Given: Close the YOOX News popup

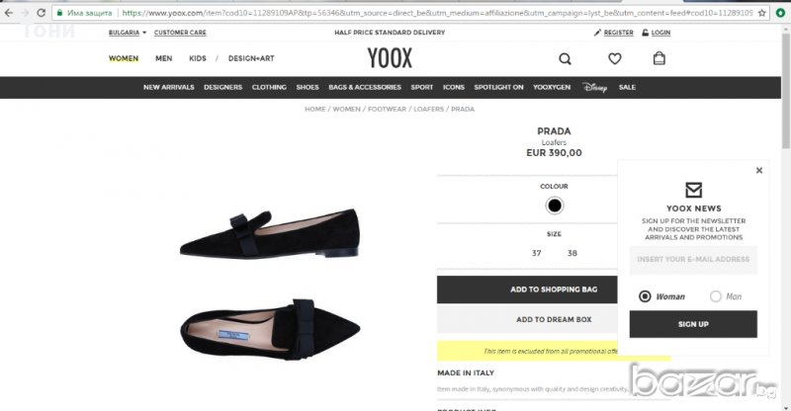Looking at the screenshot, I should click(x=759, y=170).
